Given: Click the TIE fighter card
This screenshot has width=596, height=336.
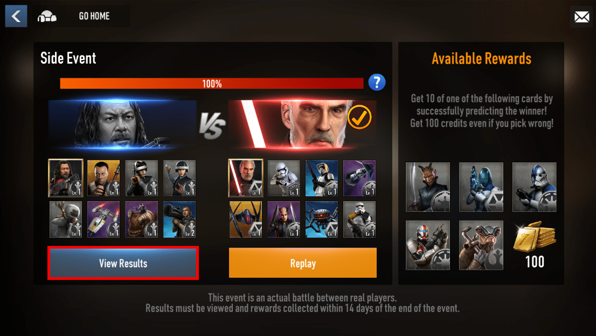Looking at the screenshot, I should [246, 220].
